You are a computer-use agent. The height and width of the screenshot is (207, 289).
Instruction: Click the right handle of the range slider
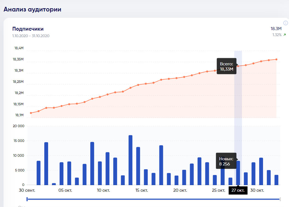coord(280,199)
